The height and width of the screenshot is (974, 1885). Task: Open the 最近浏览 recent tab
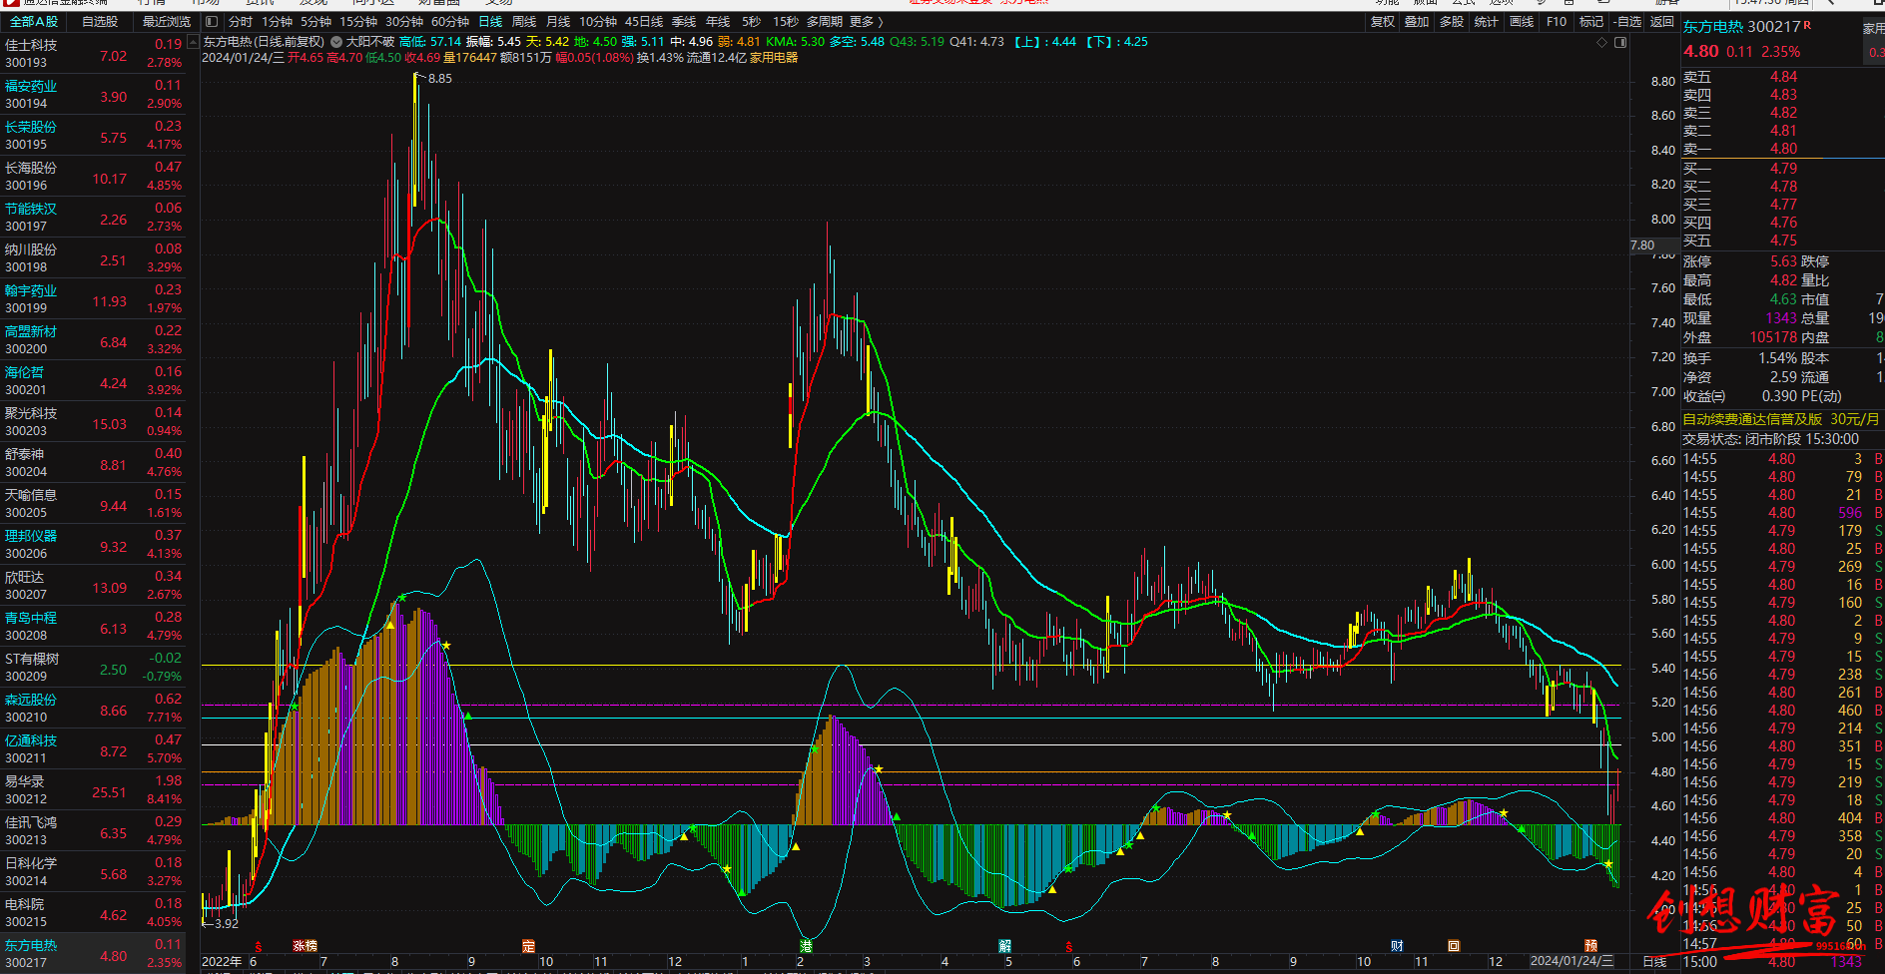[x=166, y=21]
